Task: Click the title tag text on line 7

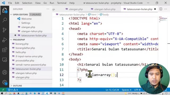Action: click(x=118, y=49)
